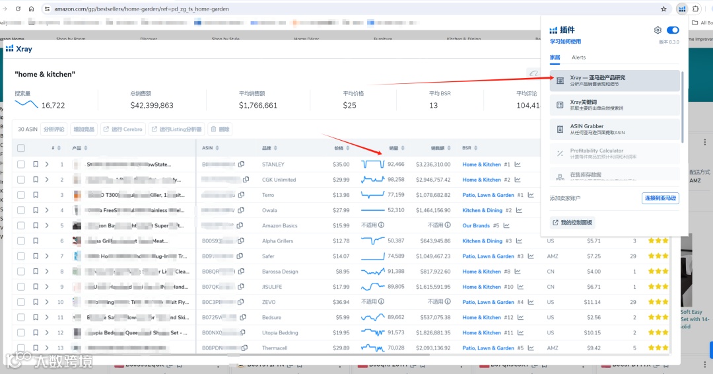Copy ASIN for STANLEY row
Image resolution: width=713 pixels, height=374 pixels.
(242, 165)
